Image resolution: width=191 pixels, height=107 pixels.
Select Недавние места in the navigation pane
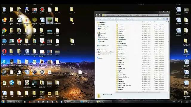[104, 27]
